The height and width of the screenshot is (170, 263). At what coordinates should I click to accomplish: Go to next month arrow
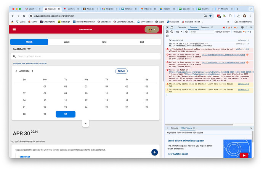(x=32, y=71)
